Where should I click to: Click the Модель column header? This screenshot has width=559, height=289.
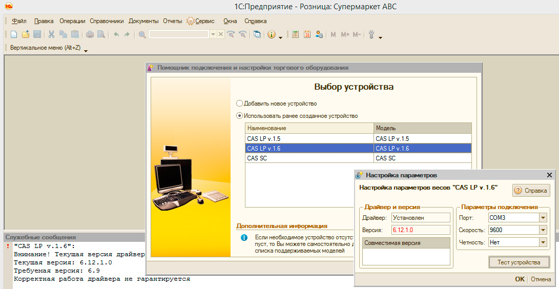click(x=423, y=128)
